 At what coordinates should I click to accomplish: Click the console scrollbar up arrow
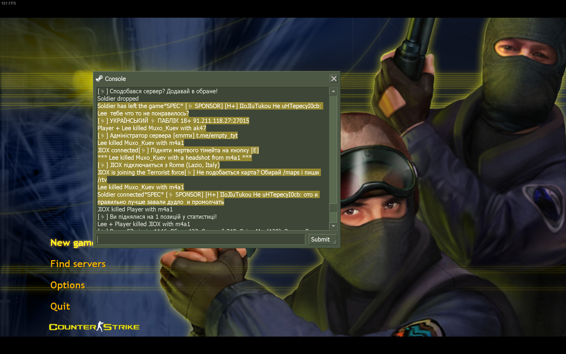[x=333, y=92]
